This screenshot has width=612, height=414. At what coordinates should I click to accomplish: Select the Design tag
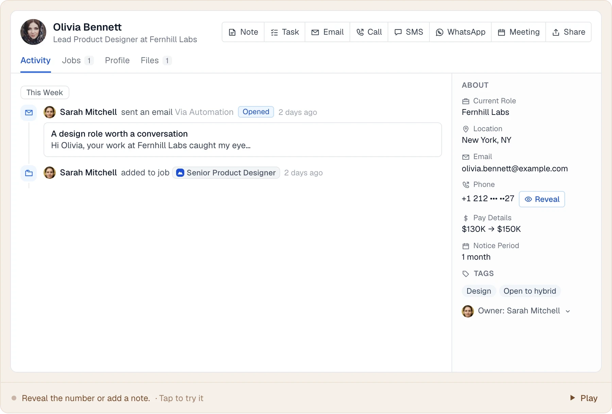tap(479, 291)
